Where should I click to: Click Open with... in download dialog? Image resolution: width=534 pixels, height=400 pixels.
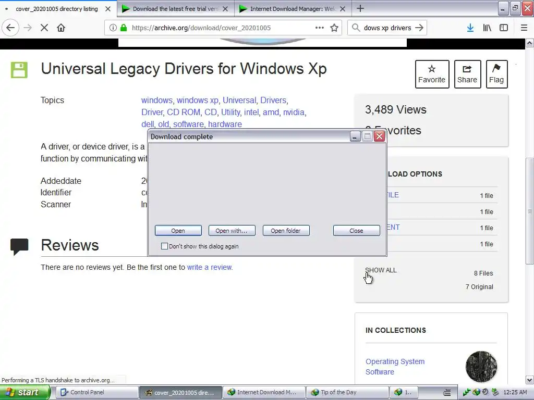(232, 231)
